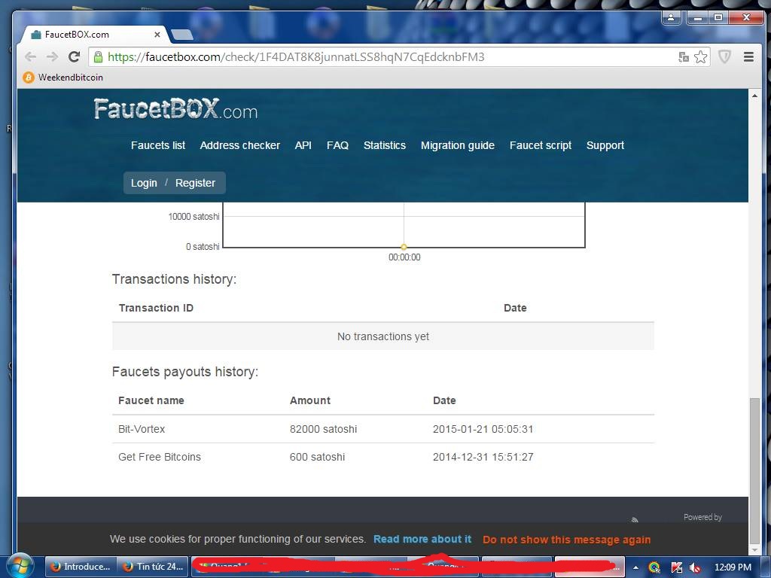Click the page scrollbar down arrow

click(x=754, y=550)
